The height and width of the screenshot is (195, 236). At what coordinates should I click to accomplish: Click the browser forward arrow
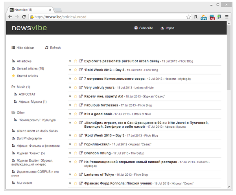point(17,17)
